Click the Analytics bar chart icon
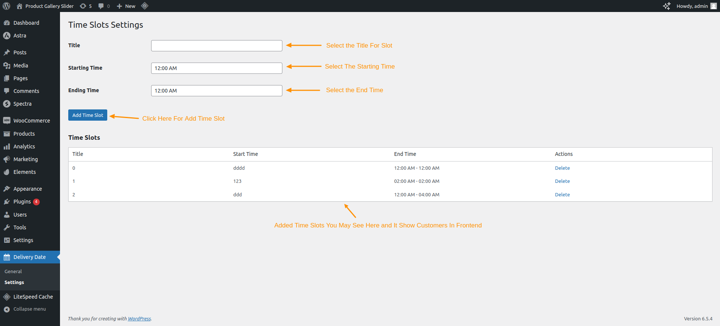The height and width of the screenshot is (326, 720). pos(7,147)
